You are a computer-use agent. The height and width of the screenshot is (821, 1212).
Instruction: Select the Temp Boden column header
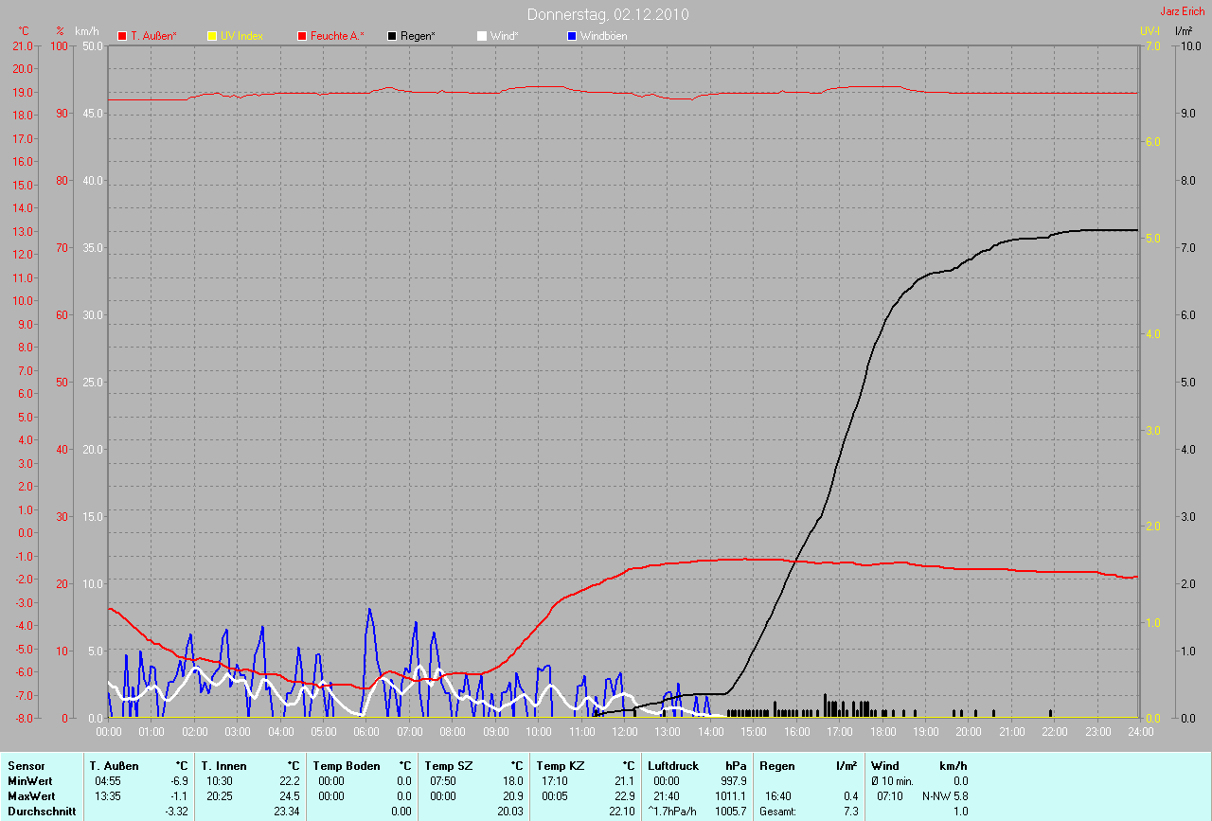(x=347, y=765)
